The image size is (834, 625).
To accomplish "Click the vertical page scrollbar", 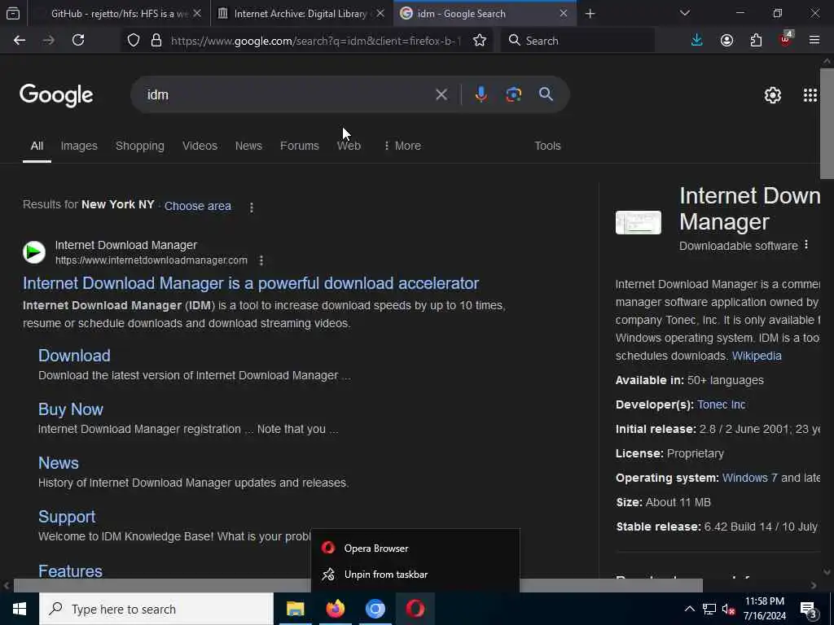I will click(x=827, y=124).
